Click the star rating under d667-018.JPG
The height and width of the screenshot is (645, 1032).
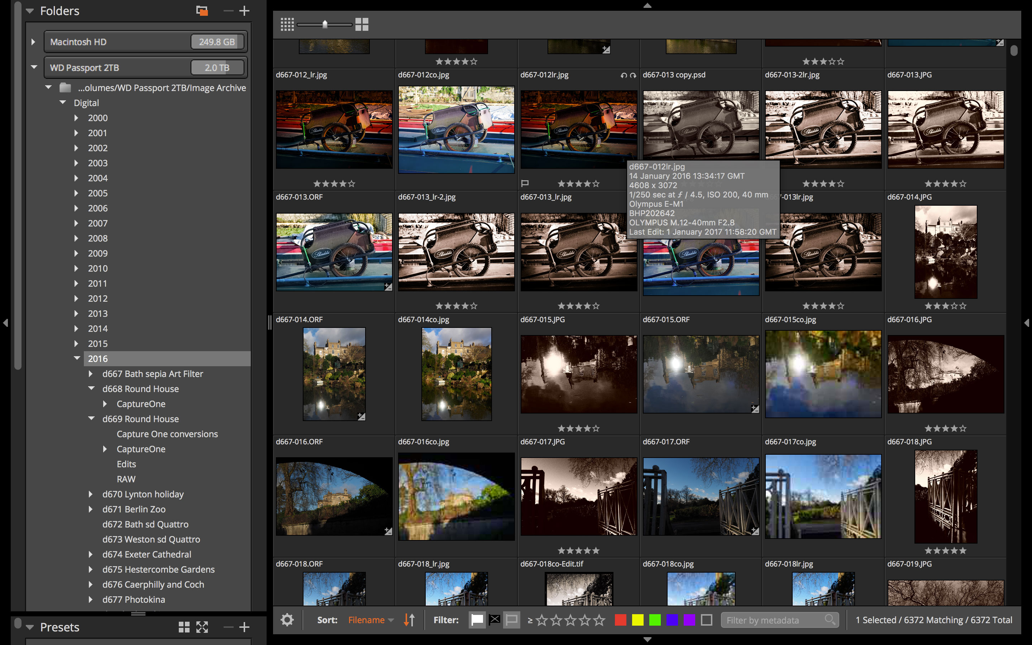coord(945,551)
